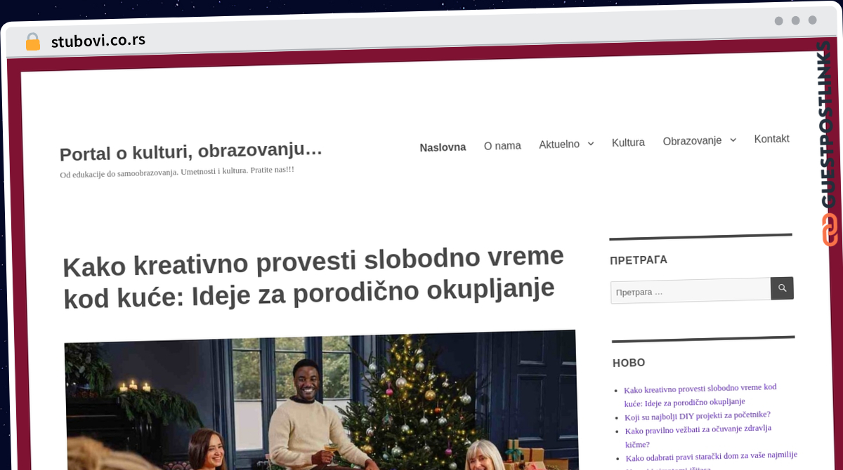Click the padlock icon beside the URL
843x470 pixels.
(33, 41)
